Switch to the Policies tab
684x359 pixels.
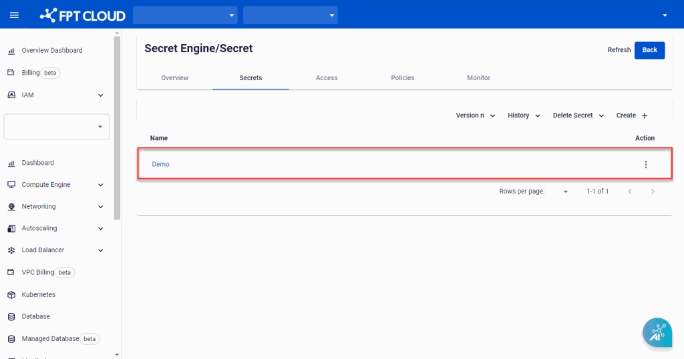click(402, 78)
